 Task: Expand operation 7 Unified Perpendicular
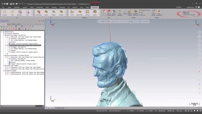point(6,74)
